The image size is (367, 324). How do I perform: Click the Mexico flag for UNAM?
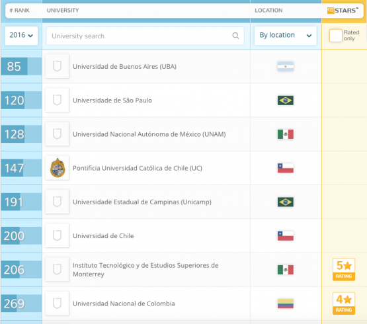click(x=285, y=134)
